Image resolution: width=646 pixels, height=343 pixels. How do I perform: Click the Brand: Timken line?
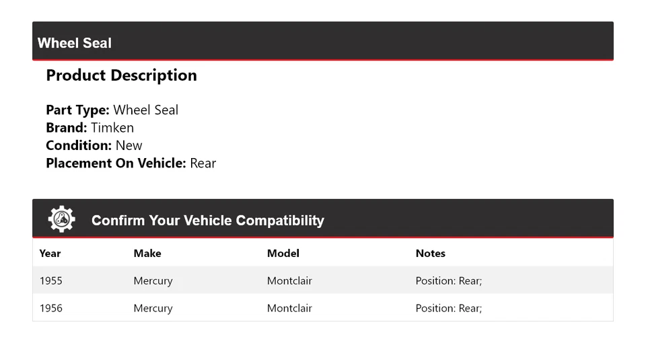[x=89, y=128]
